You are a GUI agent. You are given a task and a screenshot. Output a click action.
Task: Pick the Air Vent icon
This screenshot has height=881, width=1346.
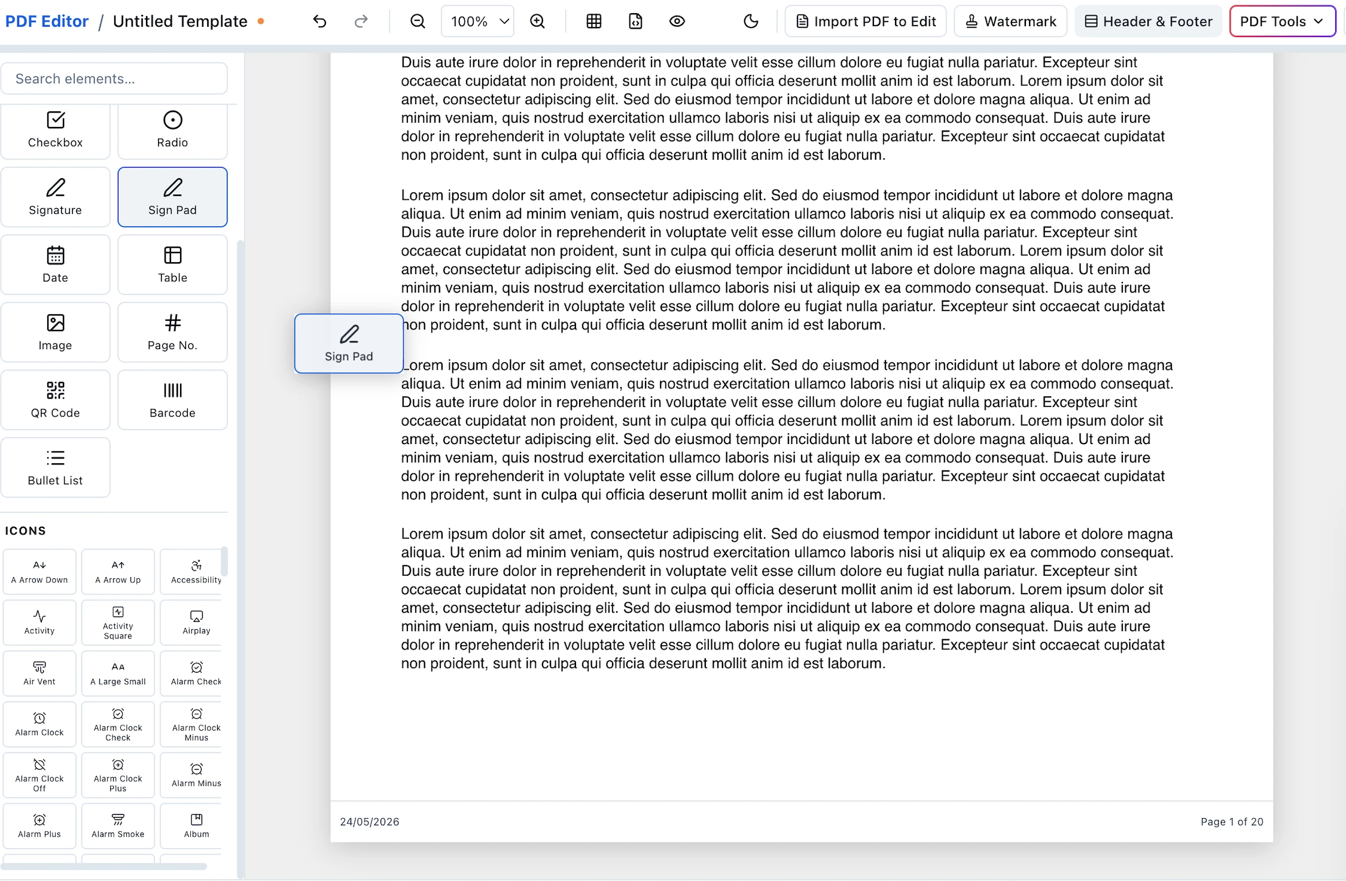point(39,673)
